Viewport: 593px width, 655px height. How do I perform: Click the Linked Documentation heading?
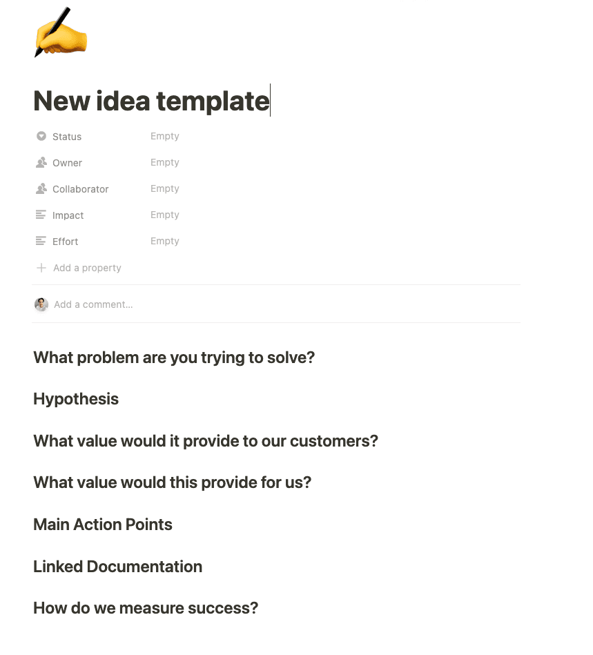point(117,567)
